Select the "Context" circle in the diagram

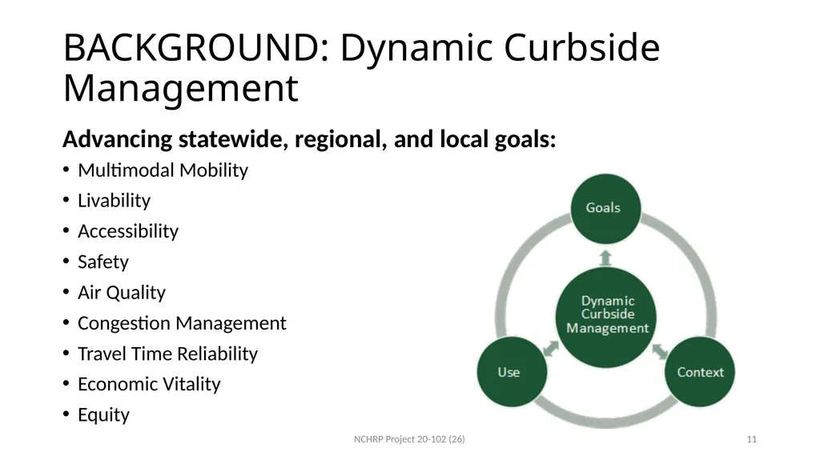[700, 372]
